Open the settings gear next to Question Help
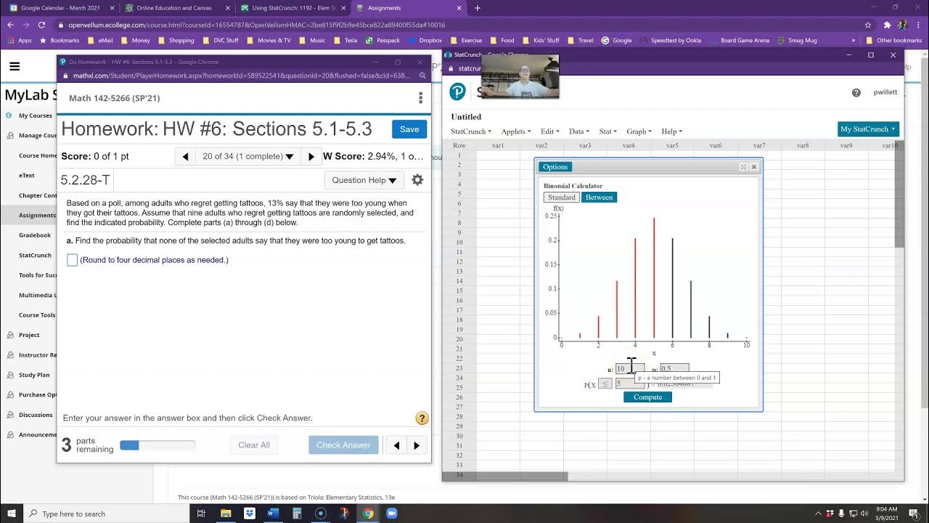The height and width of the screenshot is (523, 929). point(417,180)
